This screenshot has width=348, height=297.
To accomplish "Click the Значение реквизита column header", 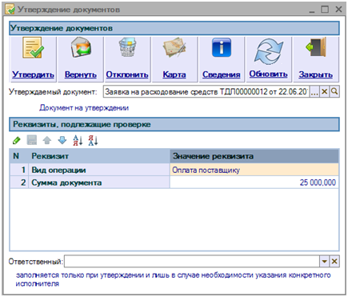I will coord(254,156).
